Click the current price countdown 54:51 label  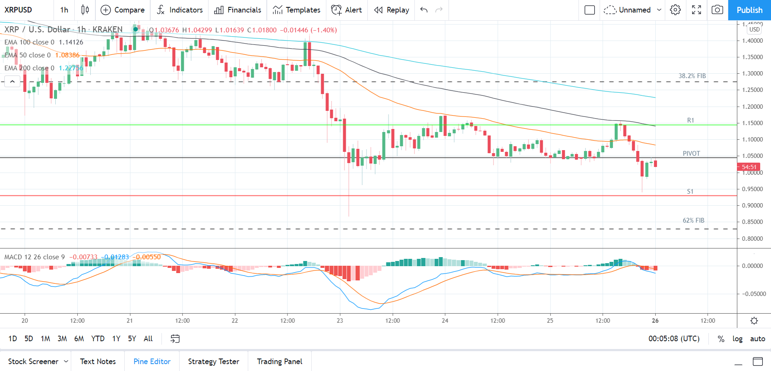click(749, 167)
